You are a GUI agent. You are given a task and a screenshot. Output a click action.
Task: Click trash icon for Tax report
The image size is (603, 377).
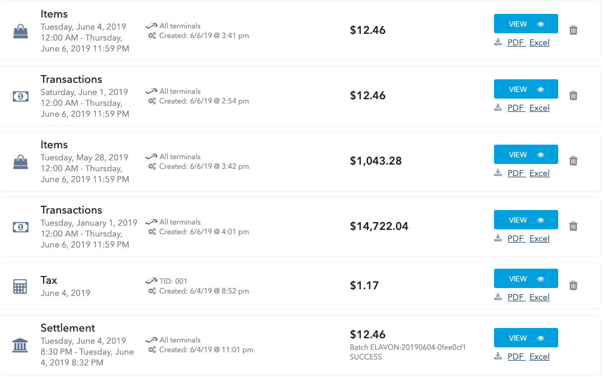tap(573, 285)
